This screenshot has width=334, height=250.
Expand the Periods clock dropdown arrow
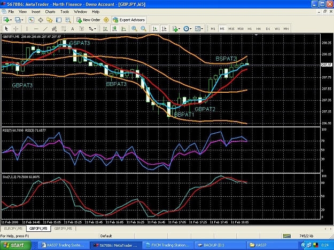click(x=191, y=29)
